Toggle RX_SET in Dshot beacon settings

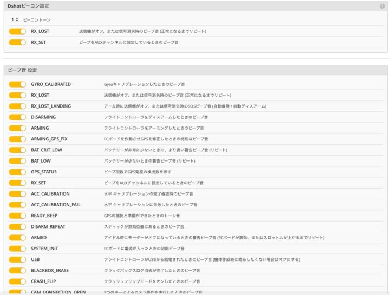tap(17, 42)
